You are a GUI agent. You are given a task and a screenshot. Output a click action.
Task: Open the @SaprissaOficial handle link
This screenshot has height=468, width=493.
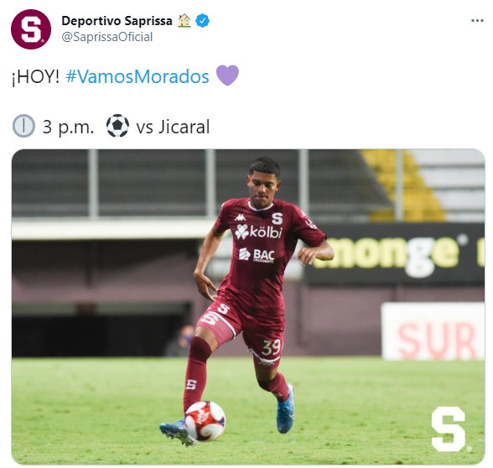click(107, 37)
